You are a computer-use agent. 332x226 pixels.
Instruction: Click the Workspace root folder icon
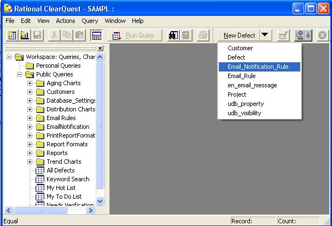click(19, 57)
